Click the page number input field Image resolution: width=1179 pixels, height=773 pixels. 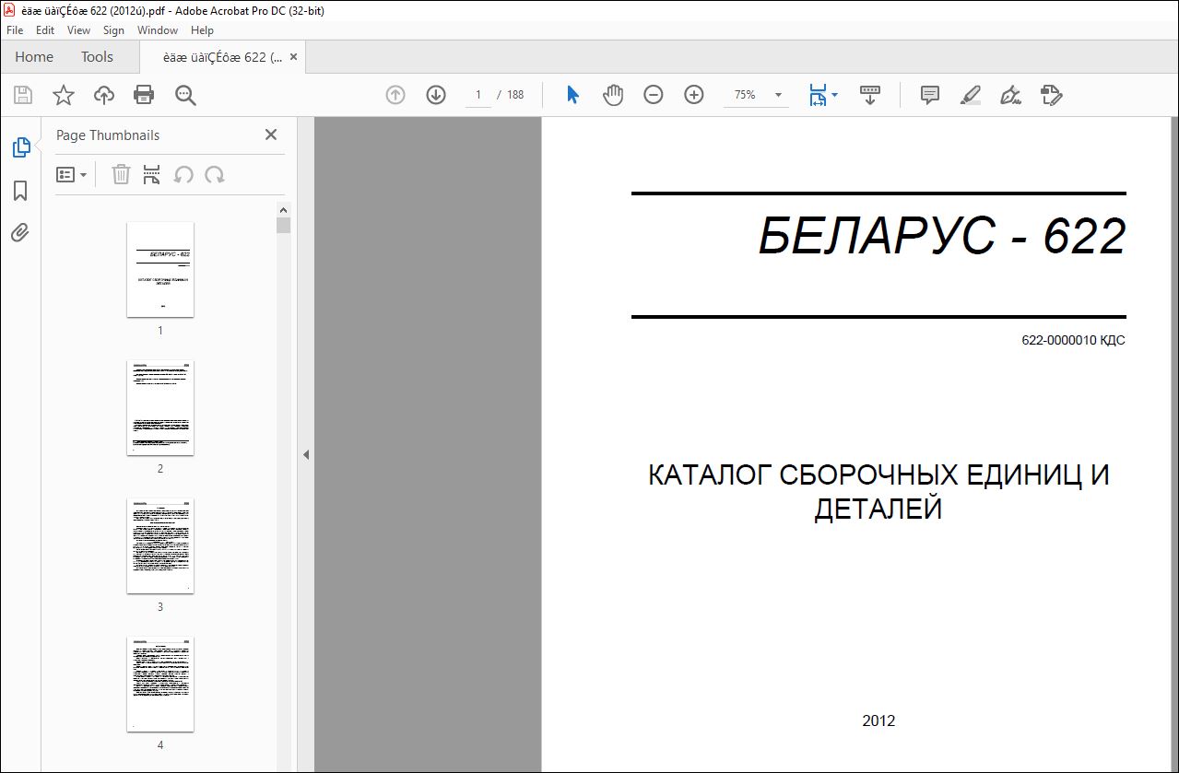478,95
